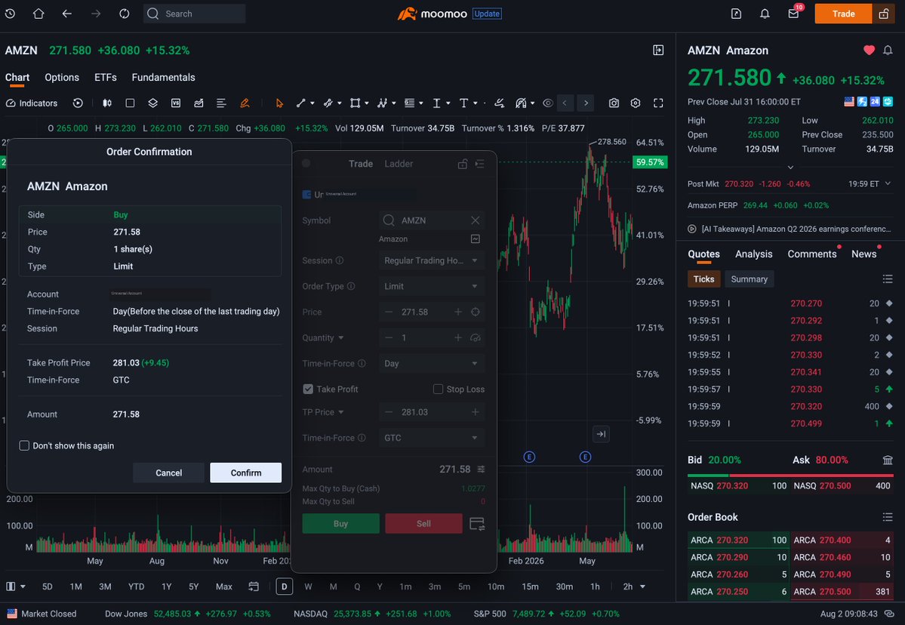Check Don't show this again checkbox
The height and width of the screenshot is (625, 905).
point(24,445)
